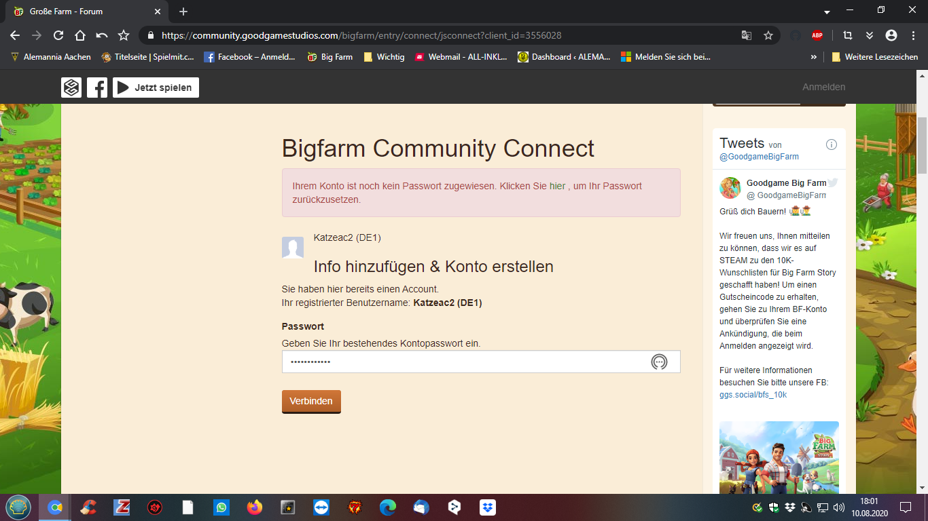Open the browser home page icon
Viewport: 928px width, 521px height.
pyautogui.click(x=80, y=35)
